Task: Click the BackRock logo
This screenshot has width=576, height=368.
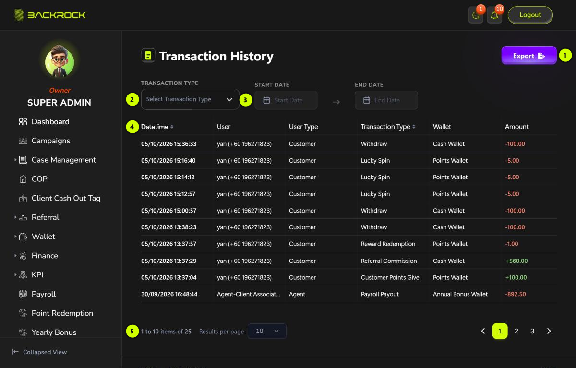Action: [x=50, y=15]
